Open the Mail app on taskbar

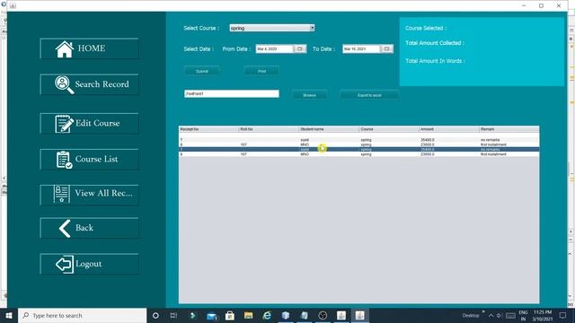(212, 315)
